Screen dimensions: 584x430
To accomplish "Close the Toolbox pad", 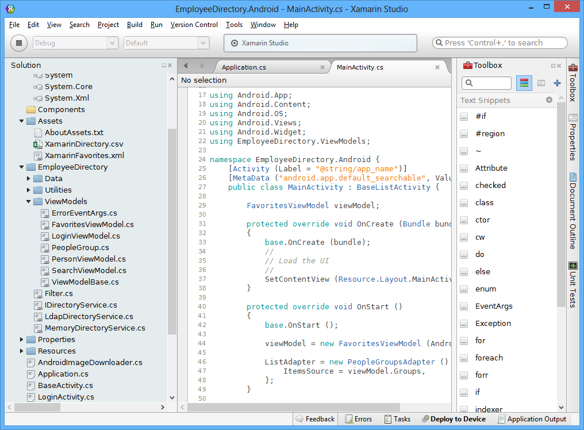I will click(x=559, y=66).
